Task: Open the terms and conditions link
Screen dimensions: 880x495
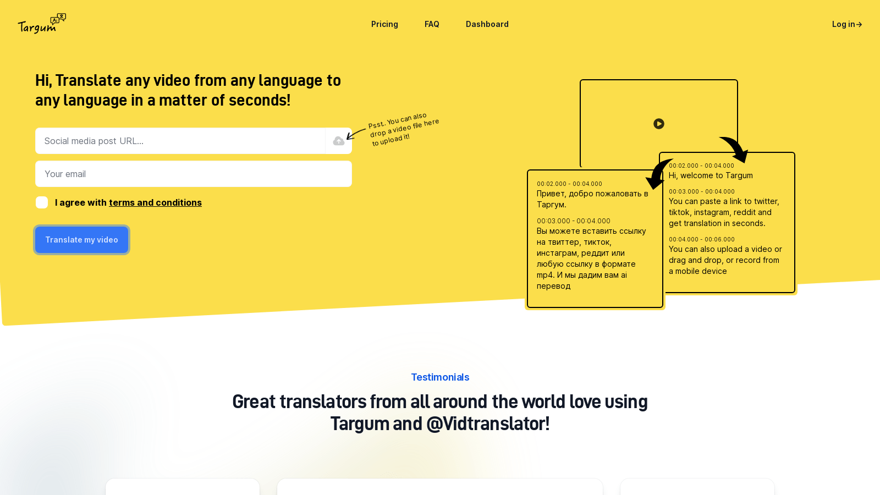Action: tap(155, 202)
